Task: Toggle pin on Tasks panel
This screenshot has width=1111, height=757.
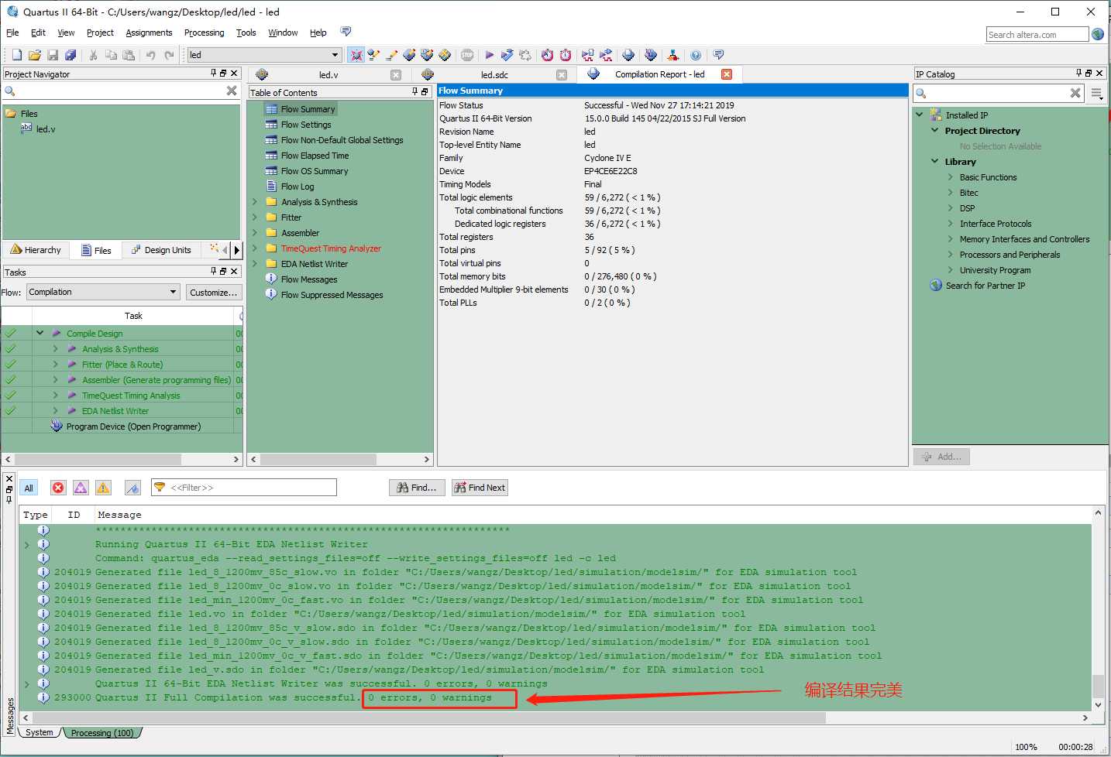Action: coord(213,271)
